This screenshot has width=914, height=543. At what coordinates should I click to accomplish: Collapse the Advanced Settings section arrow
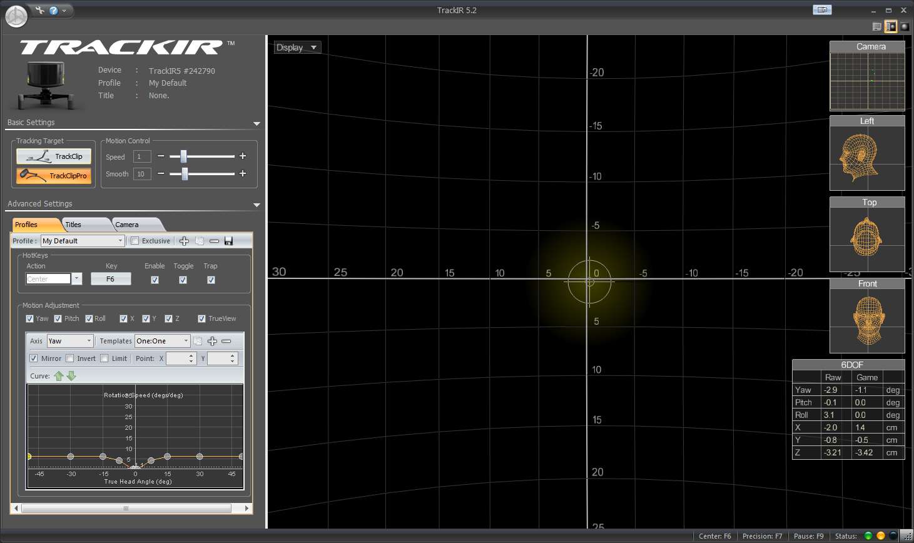256,205
